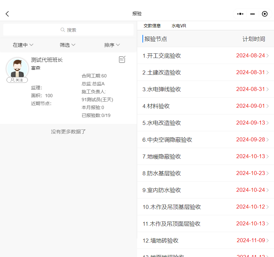Click chevron on 12.墙地砖验收 row
The image size is (274, 257).
[x=268, y=241]
